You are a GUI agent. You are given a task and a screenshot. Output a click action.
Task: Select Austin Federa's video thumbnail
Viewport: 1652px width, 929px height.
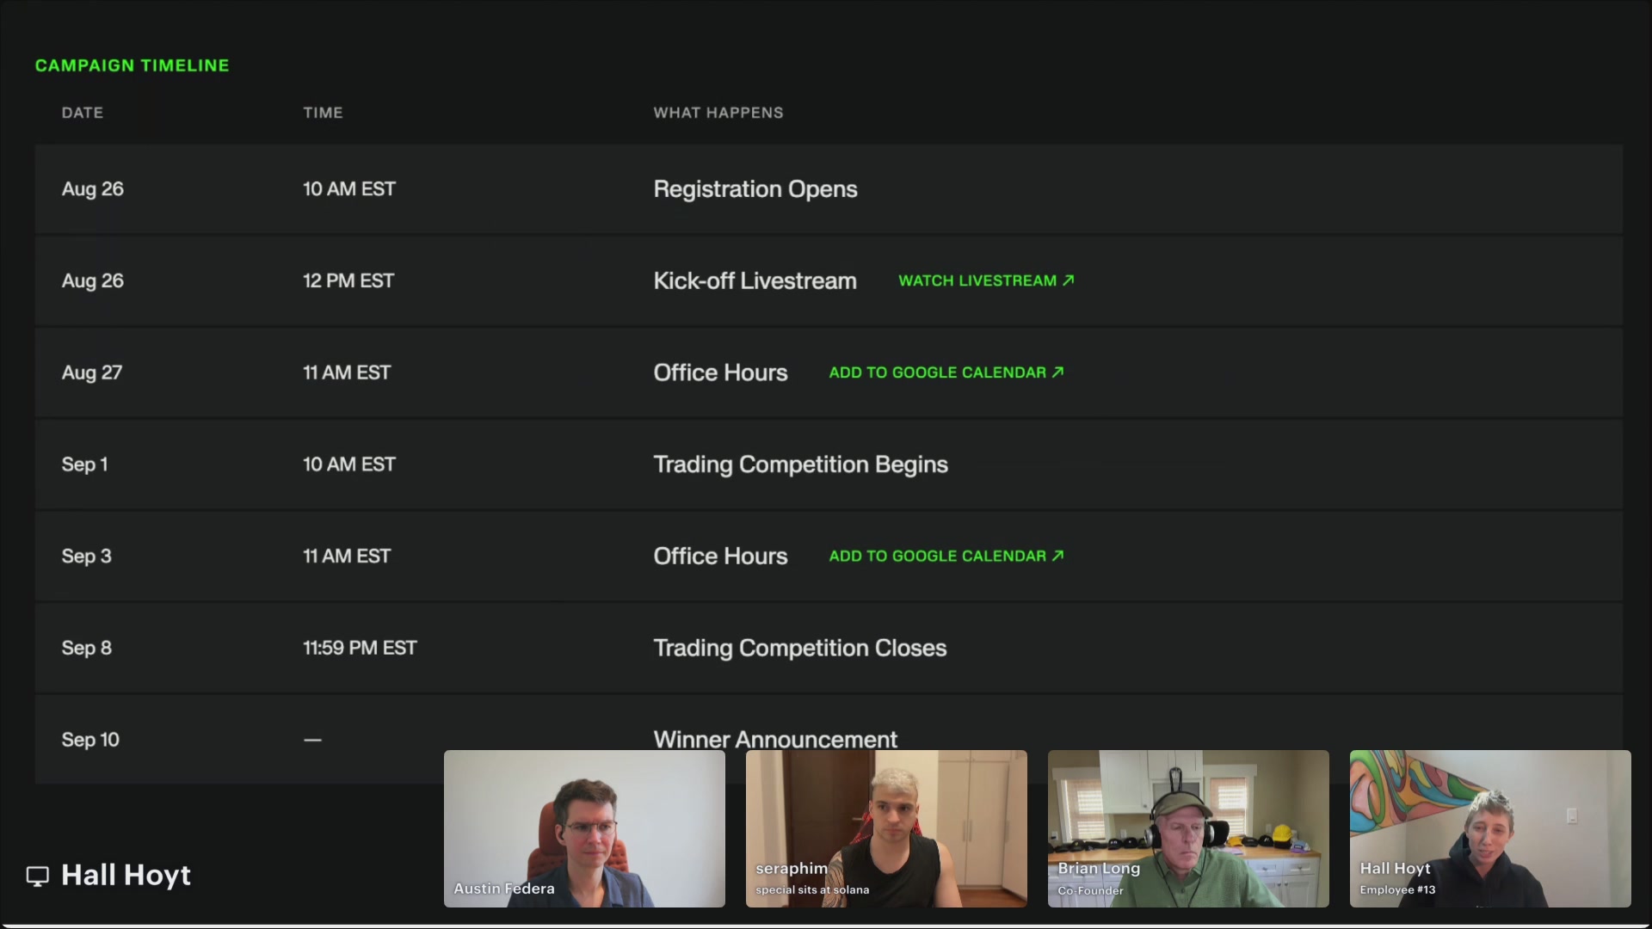[584, 828]
